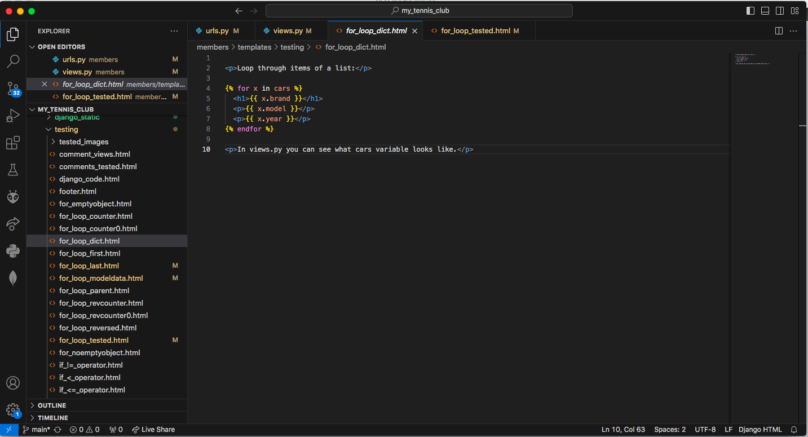The image size is (808, 437).
Task: Open the Extensions view
Action: pos(13,143)
